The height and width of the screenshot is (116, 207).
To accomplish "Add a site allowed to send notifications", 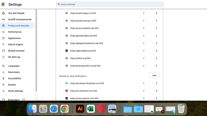I will point(154,75).
